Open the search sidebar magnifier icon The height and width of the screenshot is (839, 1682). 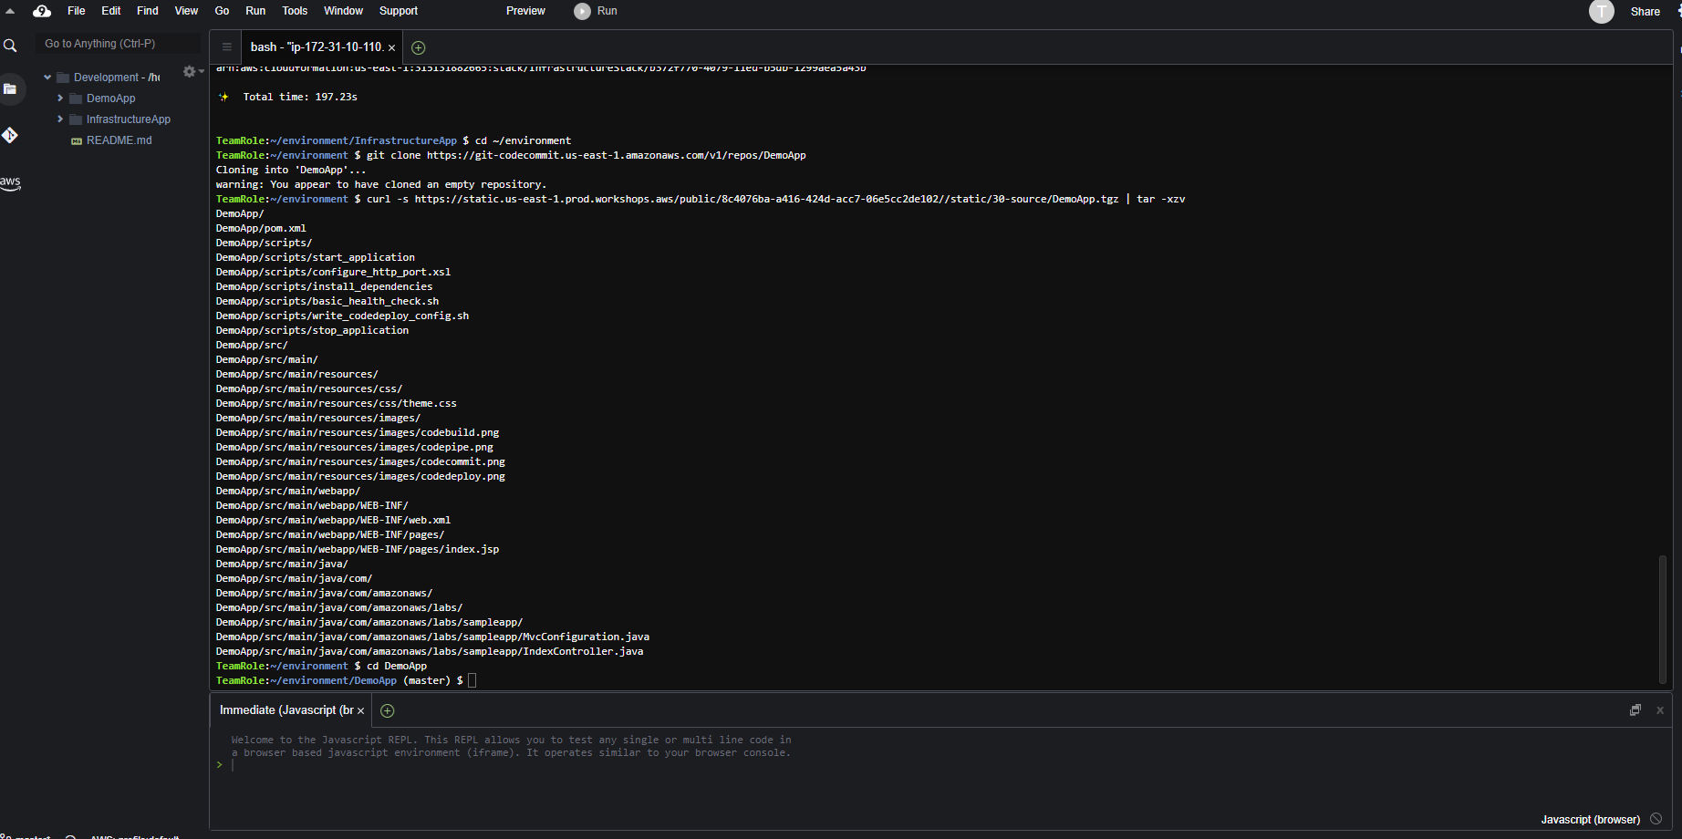coord(10,46)
